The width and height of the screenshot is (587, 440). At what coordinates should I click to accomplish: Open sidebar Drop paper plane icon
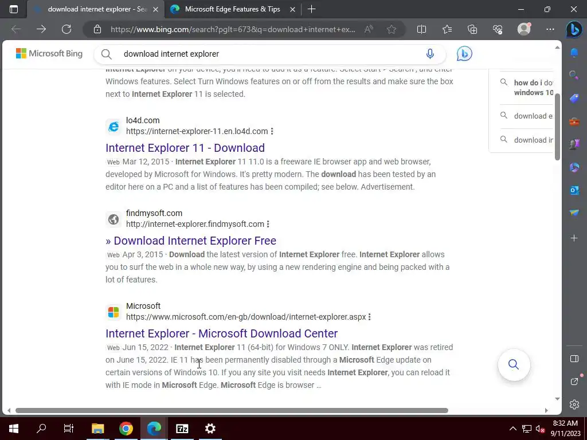[x=574, y=213]
